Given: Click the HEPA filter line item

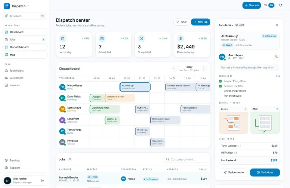Looking at the screenshot, I should 249,153.
